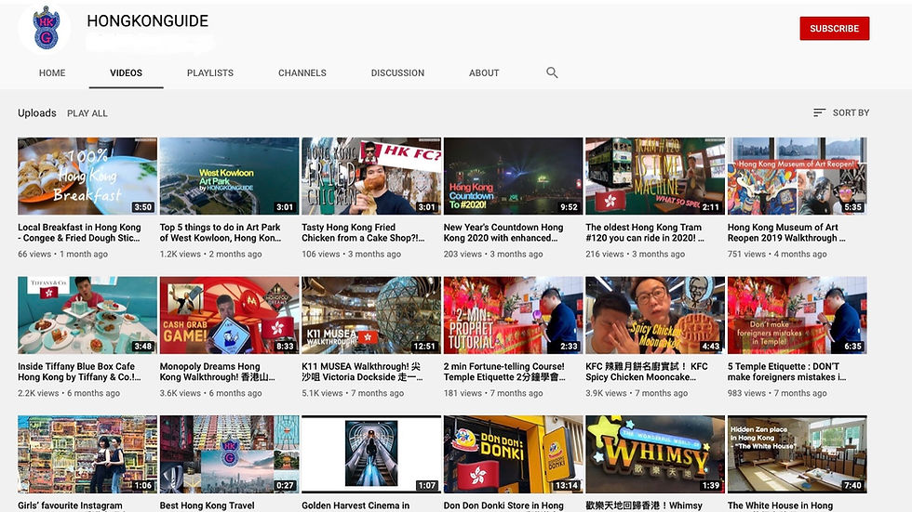This screenshot has width=912, height=512.
Task: Click title Top 5 things in Art Park
Action: coord(221,233)
